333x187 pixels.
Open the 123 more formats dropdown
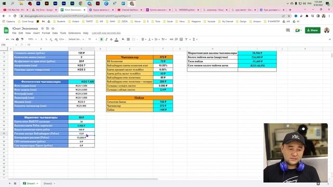click(x=61, y=39)
